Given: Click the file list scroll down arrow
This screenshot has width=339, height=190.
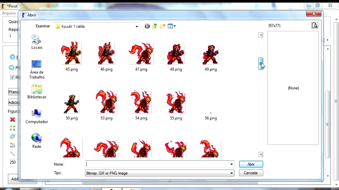Looking at the screenshot, I should 261,154.
